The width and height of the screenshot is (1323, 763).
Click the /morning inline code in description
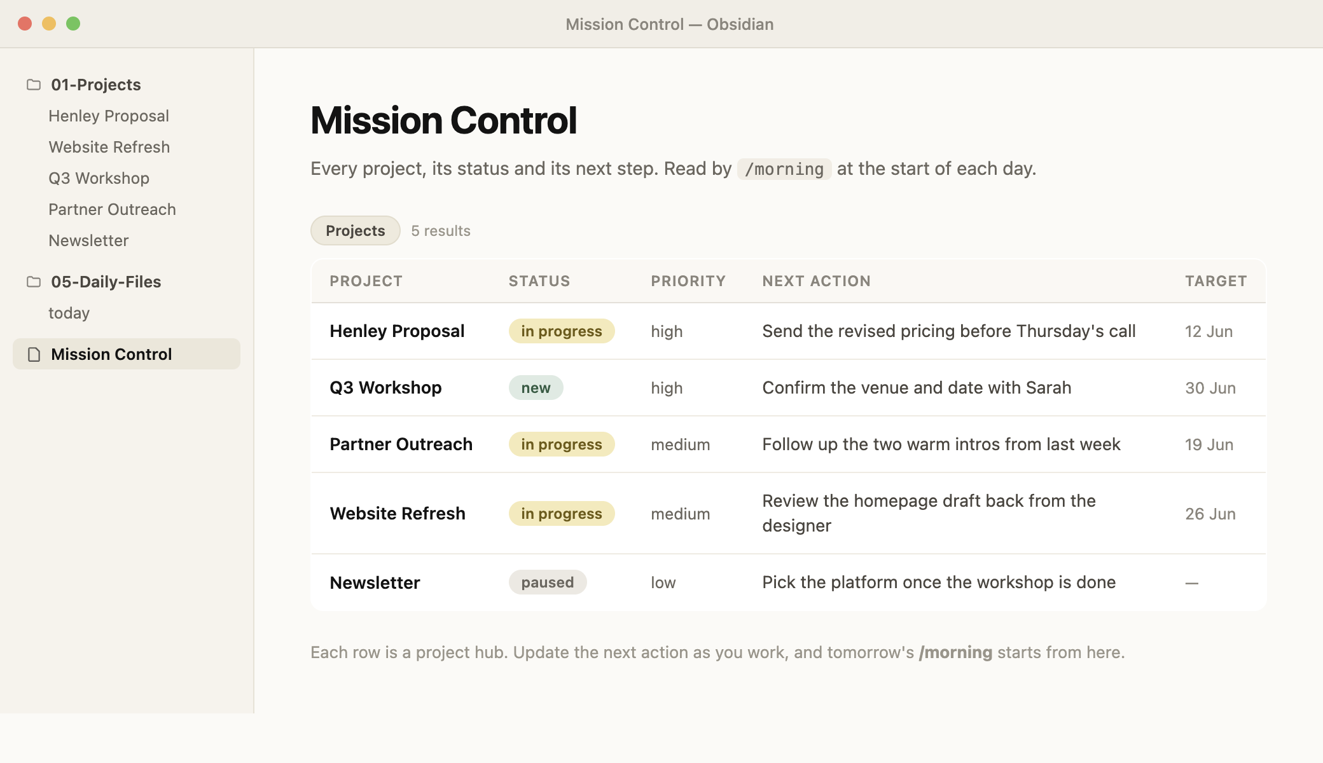pyautogui.click(x=784, y=169)
